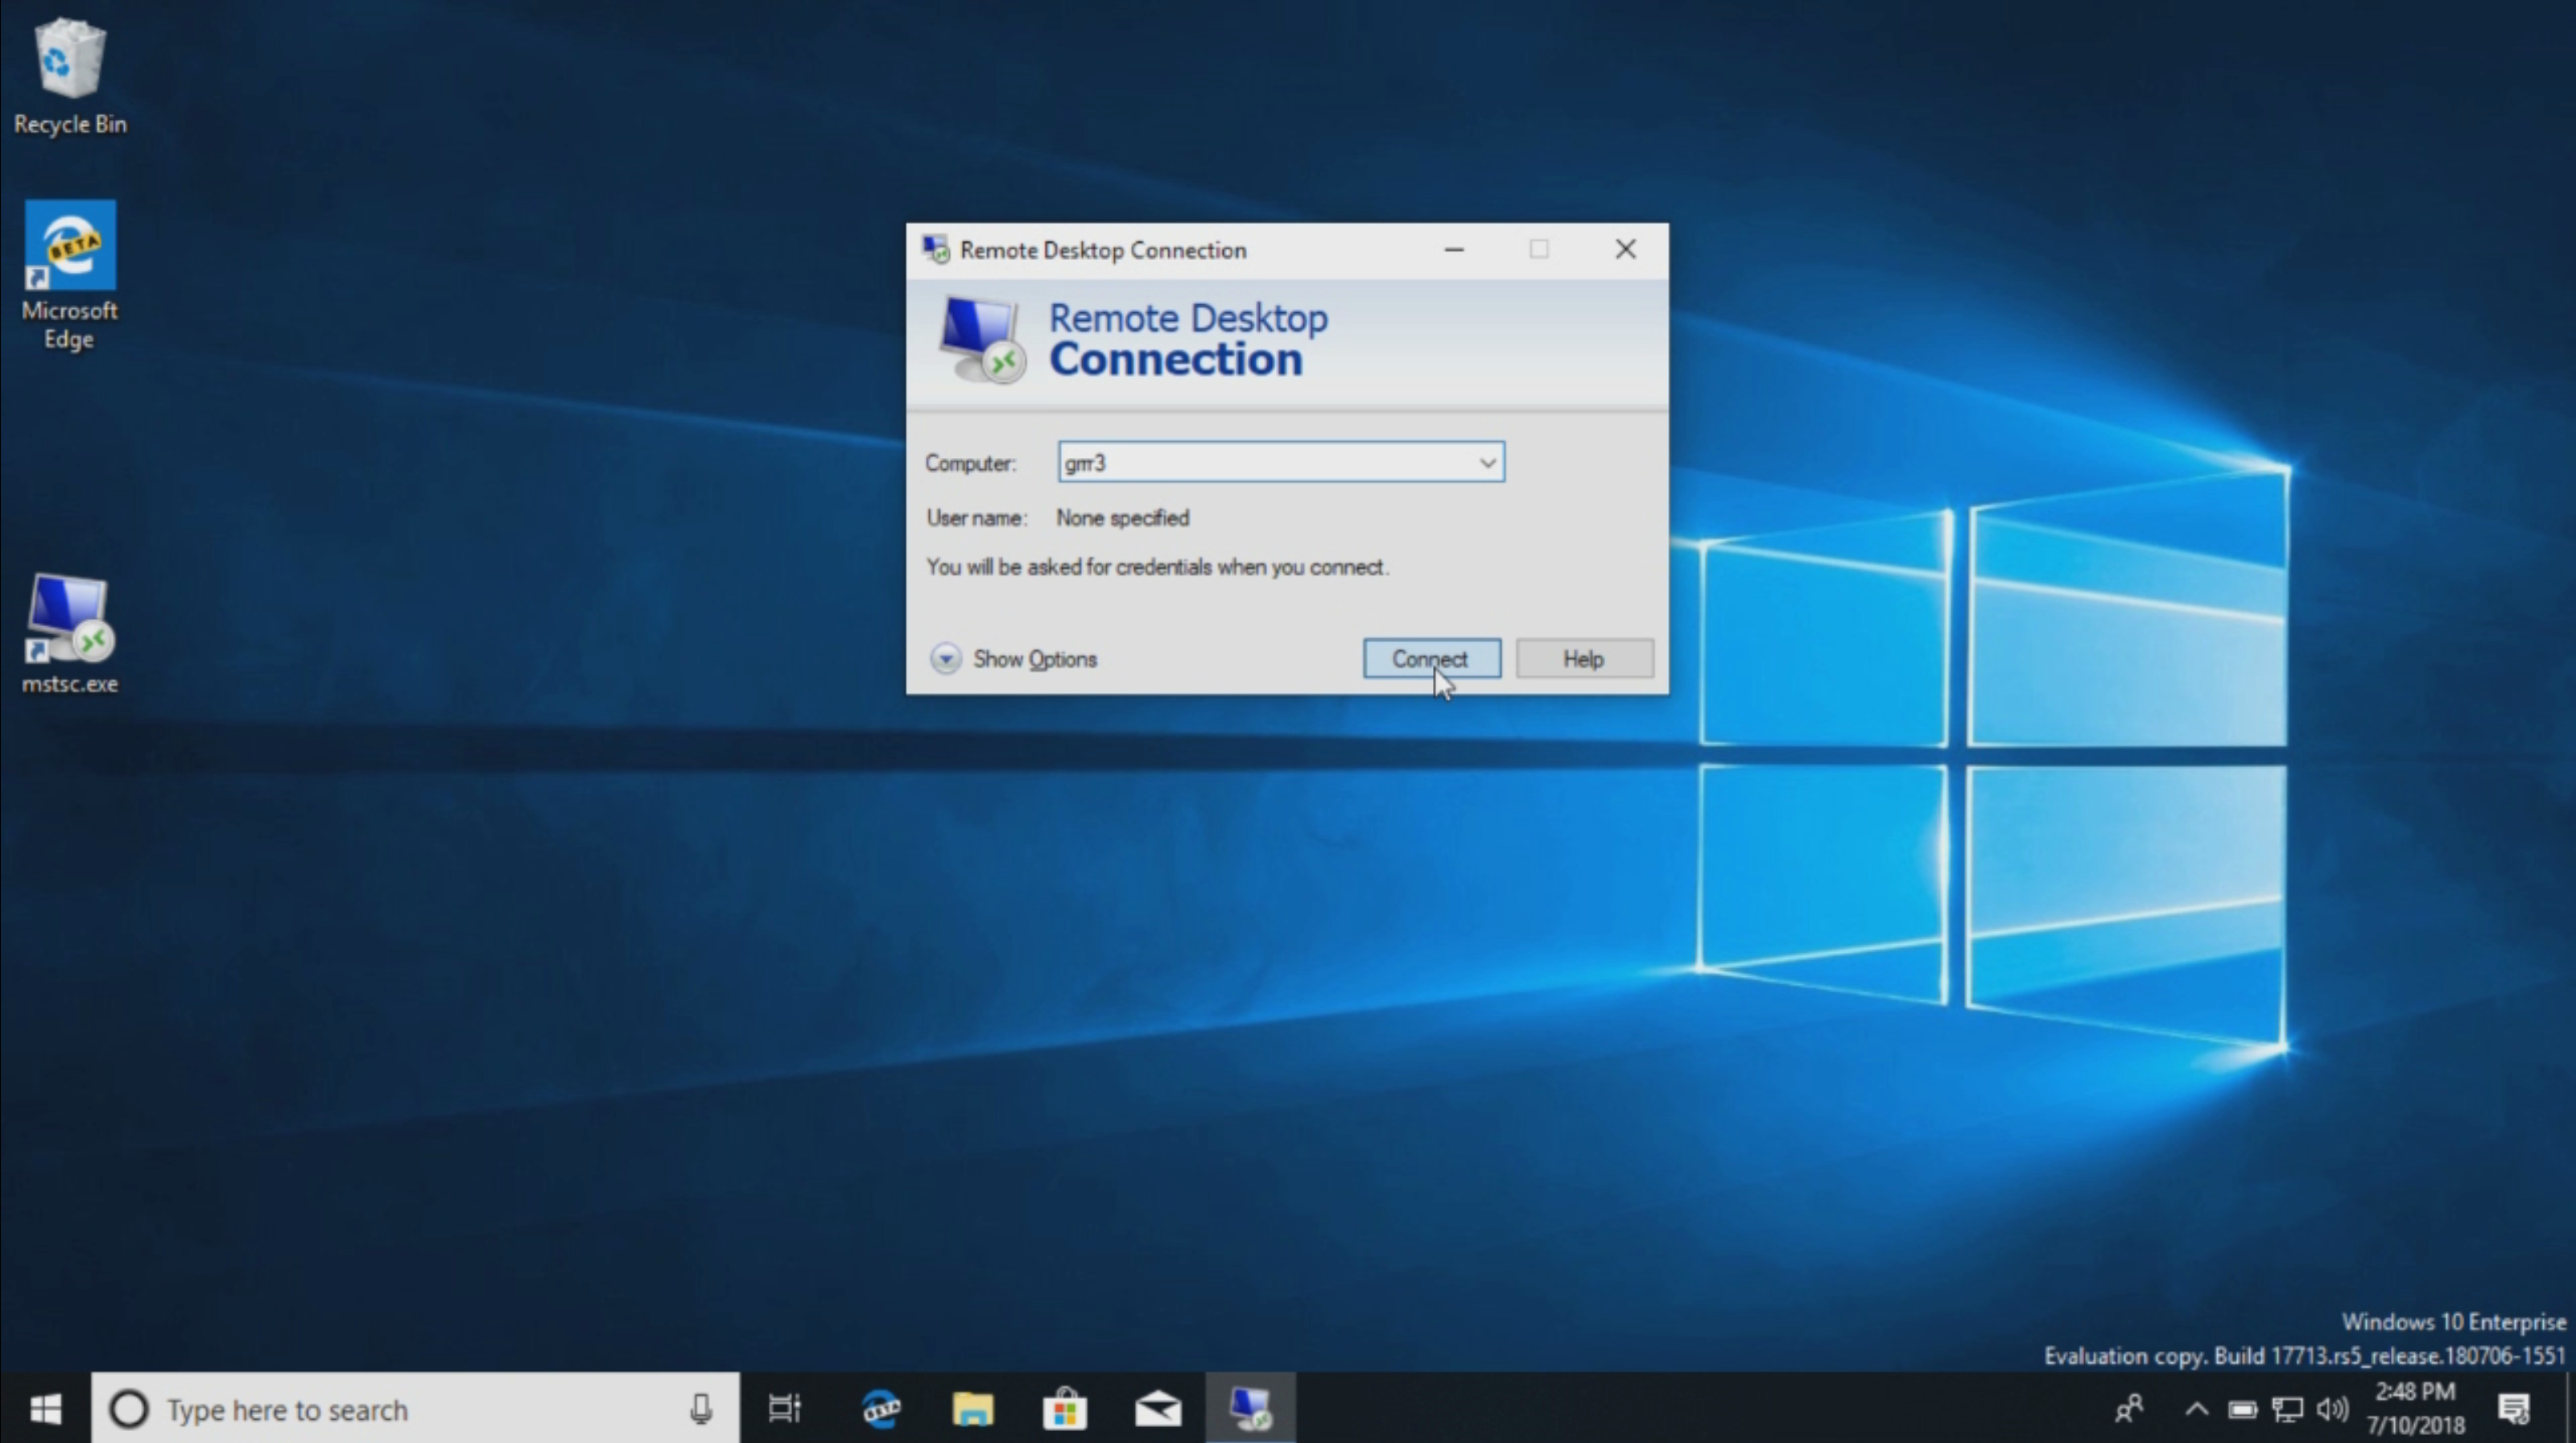Screen dimensions: 2576x1443
Task: Click Help for connection assistance
Action: [1580, 658]
